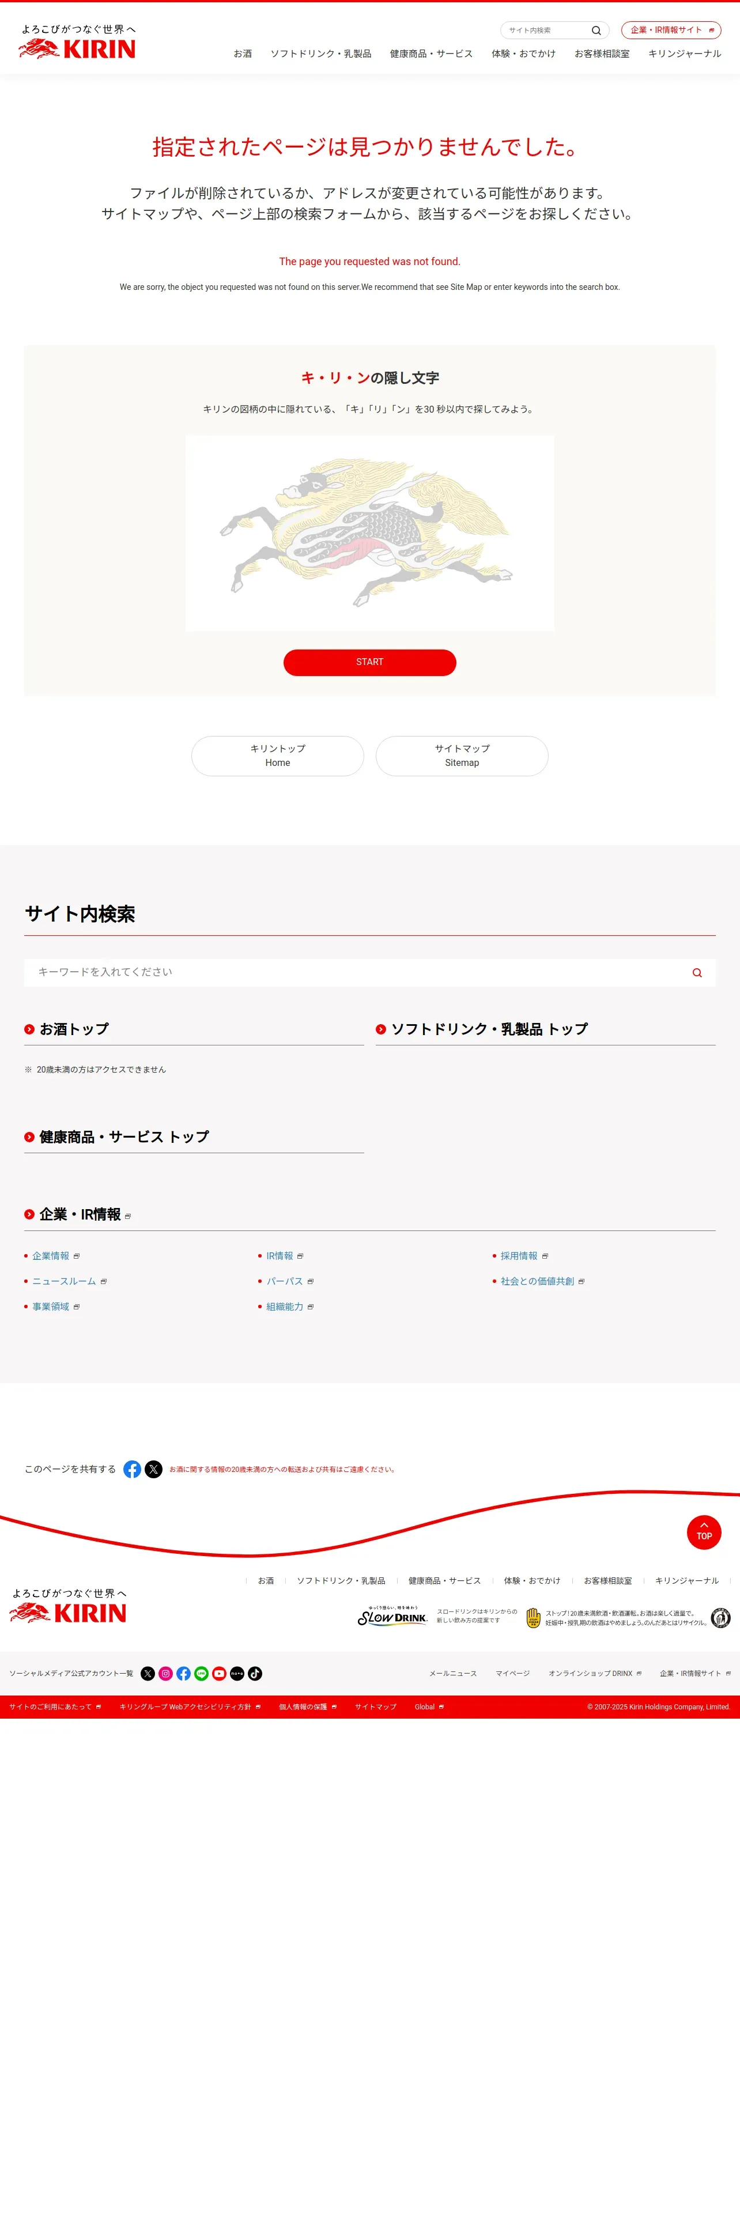The image size is (740, 2220).
Task: Open 健康商品・サービス in header navigation
Action: [431, 54]
